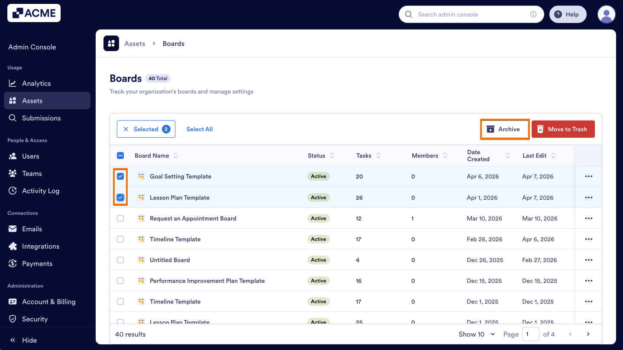Uncheck the Goal Setting Template row

point(120,176)
